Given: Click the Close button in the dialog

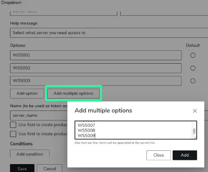Looking at the screenshot, I should (x=158, y=155).
